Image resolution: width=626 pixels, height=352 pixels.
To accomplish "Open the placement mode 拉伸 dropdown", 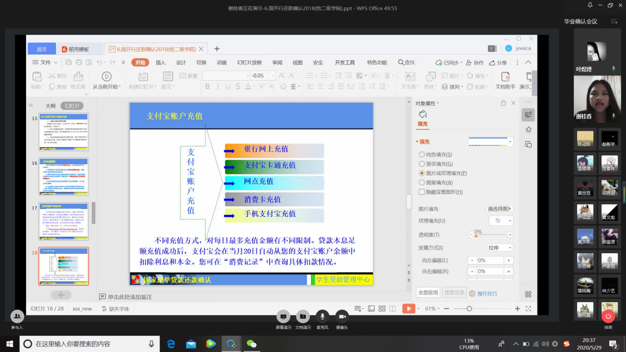I will [x=500, y=248].
